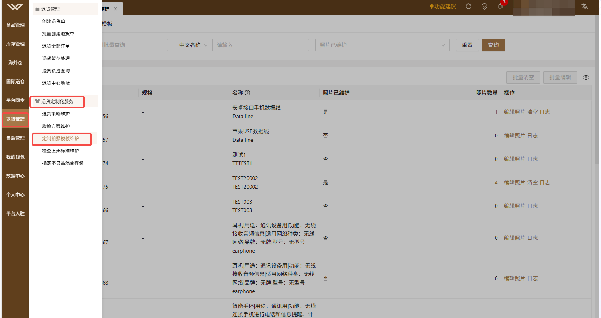Viewport: 601px width, 318px height.
Task: Click the logo icon at top left
Action: (15, 7)
